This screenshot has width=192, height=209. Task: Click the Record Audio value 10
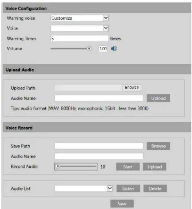pos(103,167)
